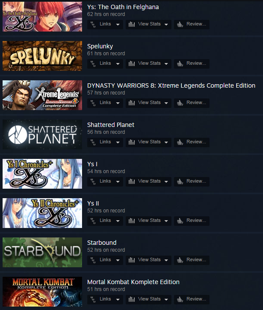263x310 pixels.
Task: Select the Ys I Chronicles banner image
Action: coord(42,174)
